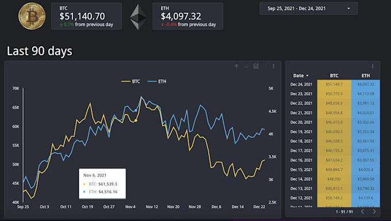Toggle ETH series in chart legend
Image resolution: width=391 pixels, height=221 pixels.
pos(157,81)
